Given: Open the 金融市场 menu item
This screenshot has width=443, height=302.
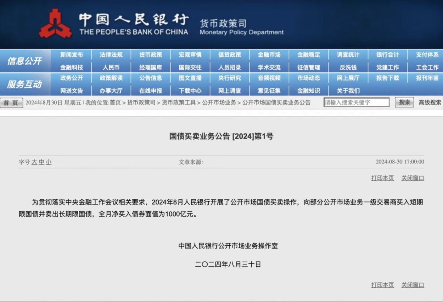Looking at the screenshot, I should pos(269,55).
